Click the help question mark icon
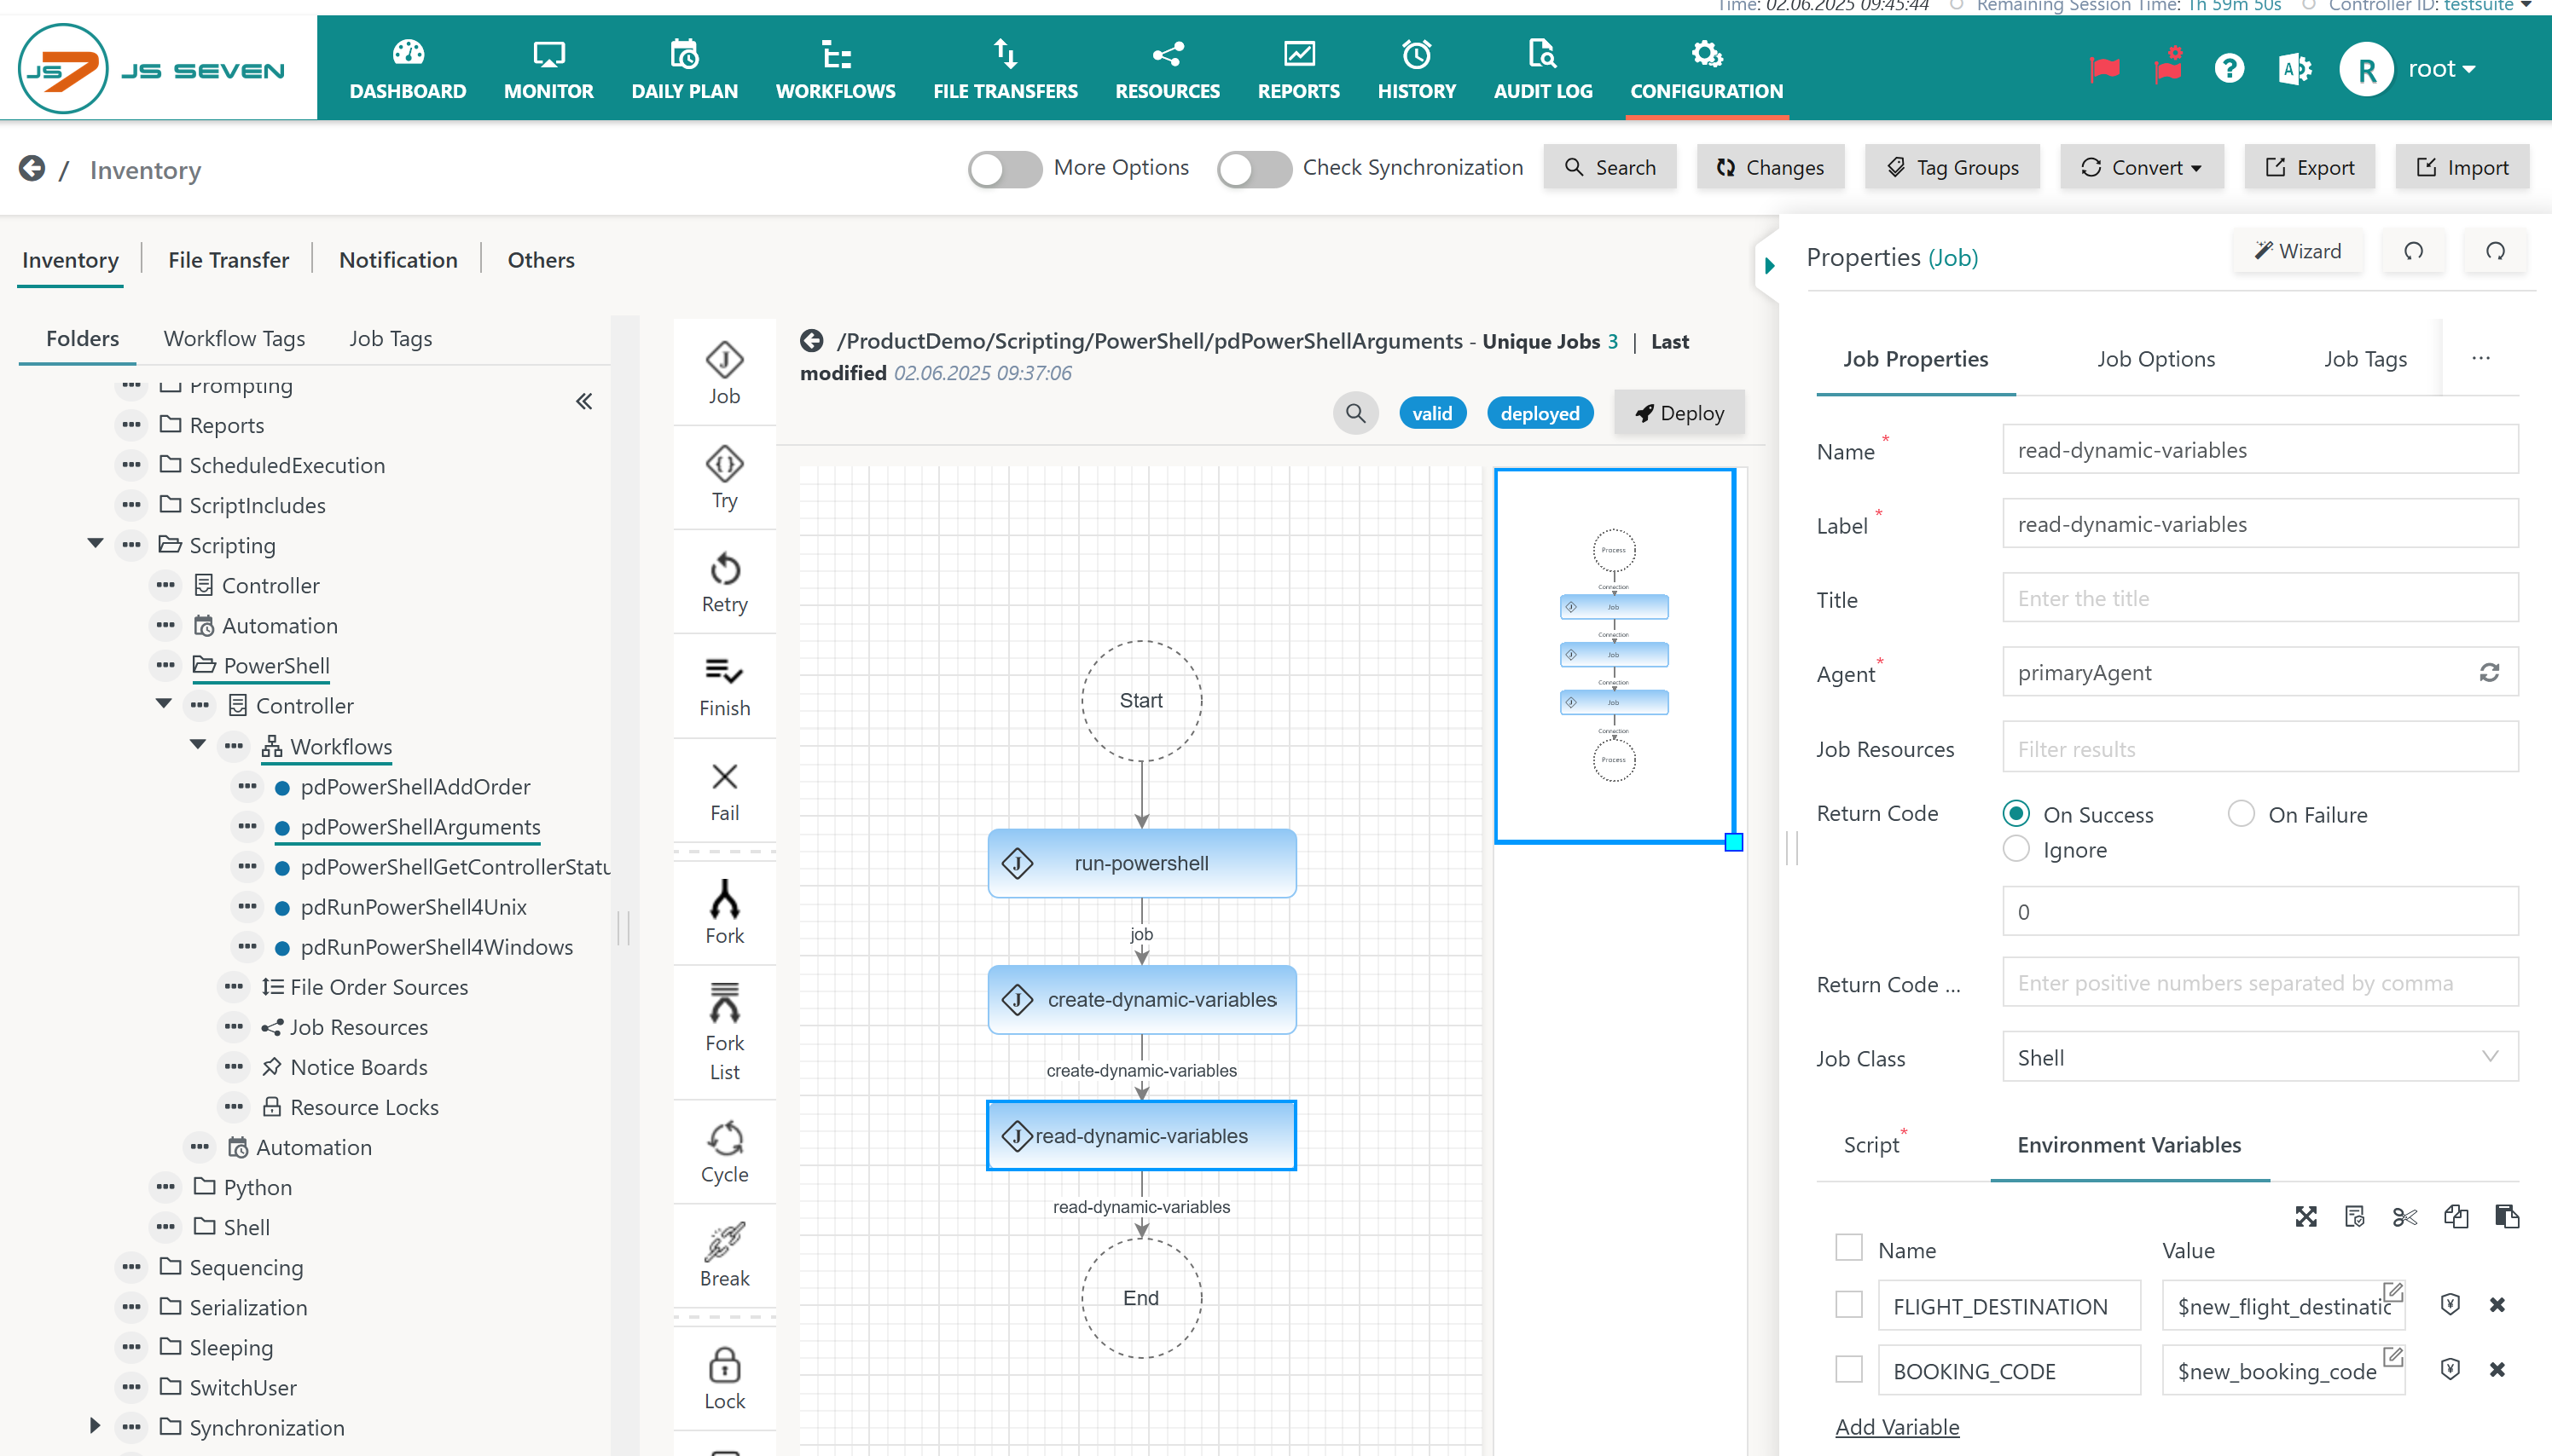Viewport: 2552px width, 1456px height. (x=2228, y=68)
